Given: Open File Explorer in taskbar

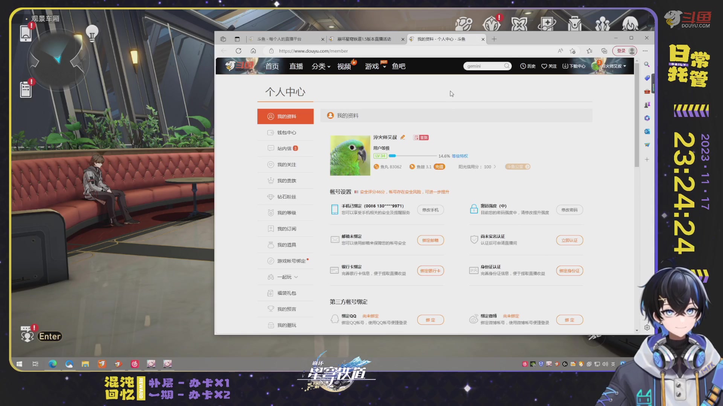Looking at the screenshot, I should tap(85, 364).
